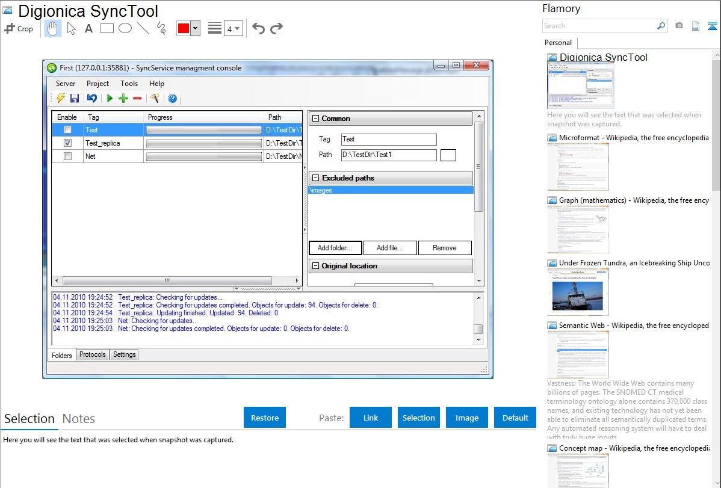Paste as Link button
Image resolution: width=721 pixels, height=488 pixels.
pos(371,418)
